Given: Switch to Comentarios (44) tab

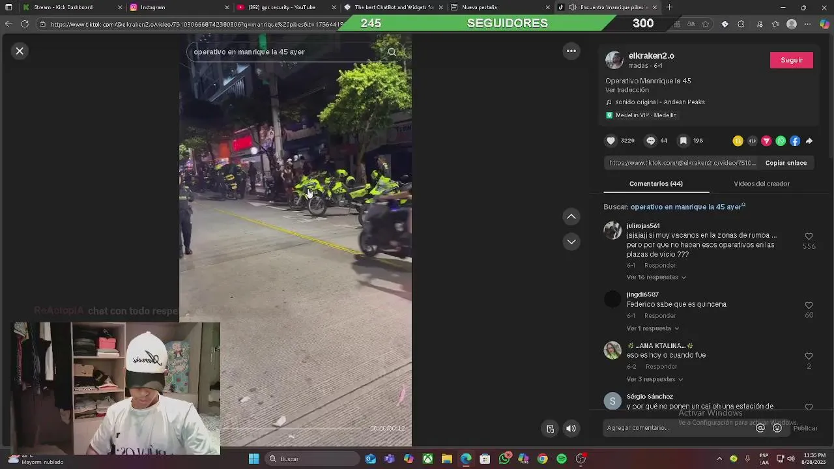Looking at the screenshot, I should coord(656,184).
